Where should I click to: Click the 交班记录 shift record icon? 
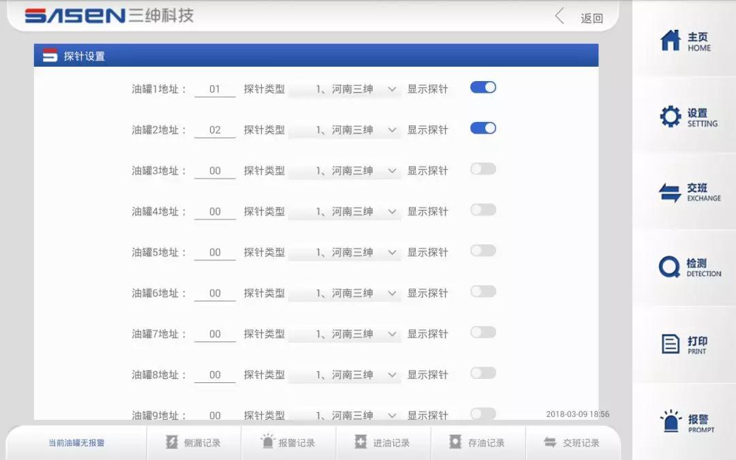[x=550, y=442]
